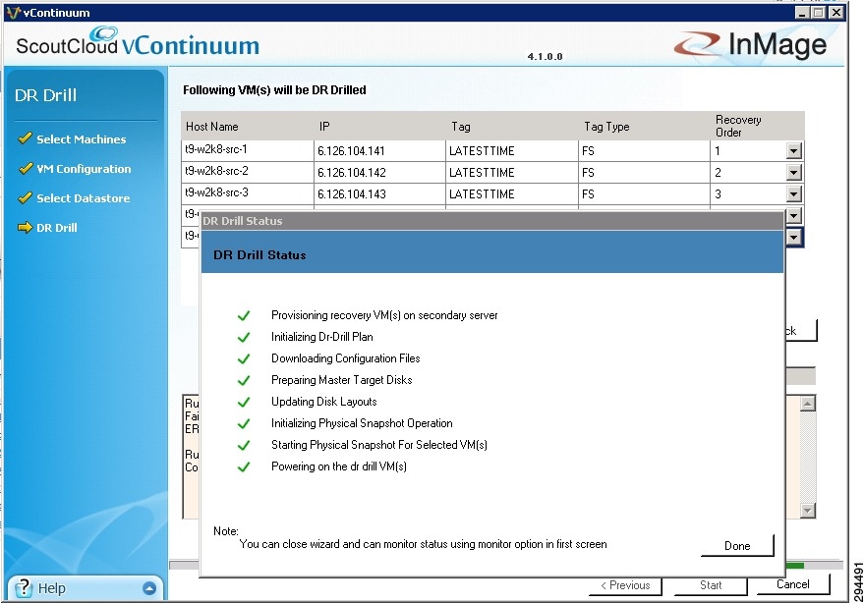The width and height of the screenshot is (864, 603).
Task: Open Help from the bottom-left button label
Action: 52,588
